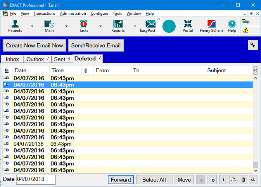Screen dimensions: 261x187
Task: Expand the Main dropdown arrow
Action: (66, 26)
